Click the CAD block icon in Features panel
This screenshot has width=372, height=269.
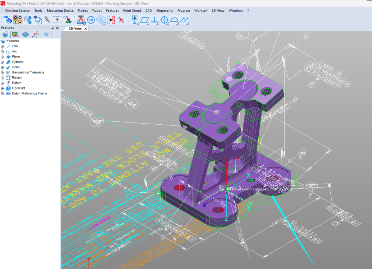click(x=25, y=35)
